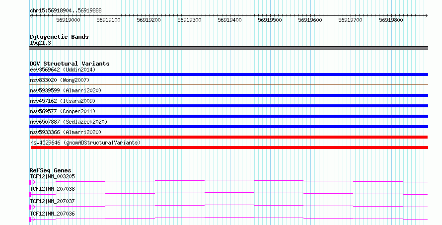Click the red bar for nsv5933366
Image resolution: width=442 pixels, height=225 pixels.
(228, 137)
